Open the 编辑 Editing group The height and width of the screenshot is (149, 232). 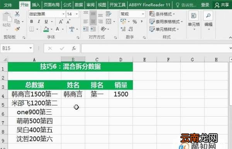coord(208,21)
